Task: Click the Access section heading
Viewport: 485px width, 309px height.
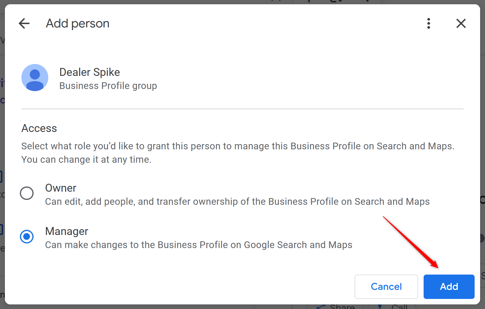Action: point(39,128)
